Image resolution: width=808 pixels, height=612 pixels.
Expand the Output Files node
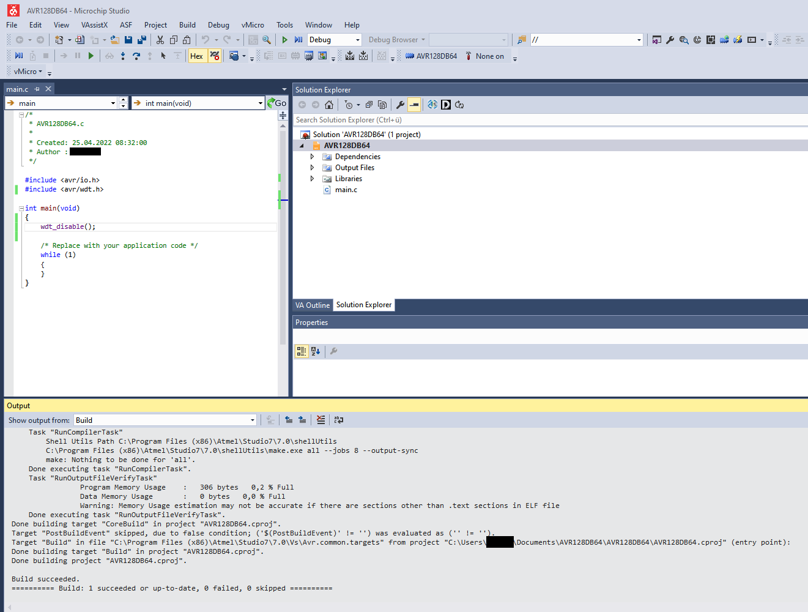[x=312, y=168]
